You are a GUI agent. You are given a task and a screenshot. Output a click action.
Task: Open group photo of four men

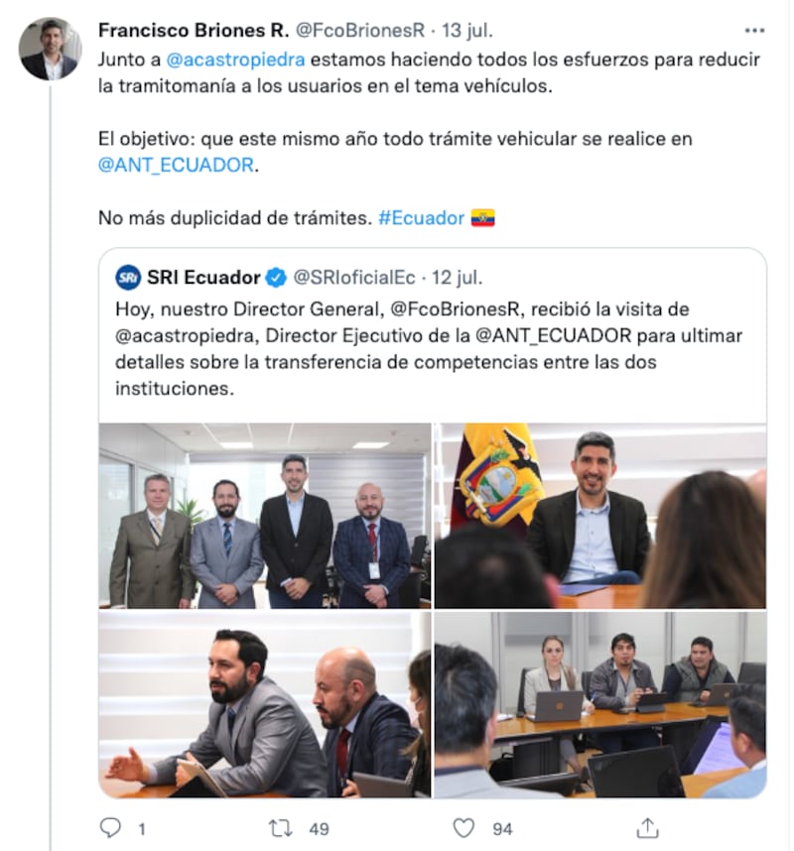point(265,516)
